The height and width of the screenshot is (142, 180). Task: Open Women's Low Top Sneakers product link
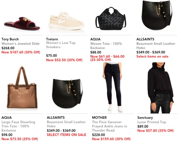pos(61,45)
